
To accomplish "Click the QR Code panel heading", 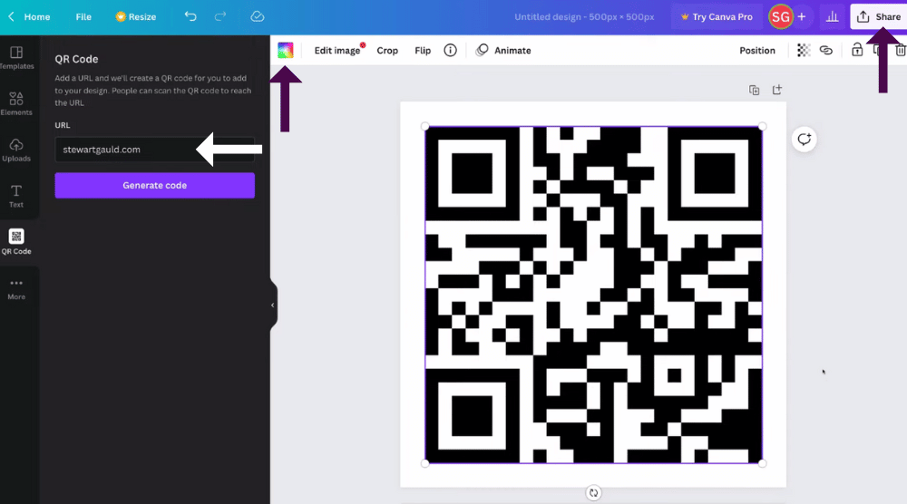I will pos(76,59).
